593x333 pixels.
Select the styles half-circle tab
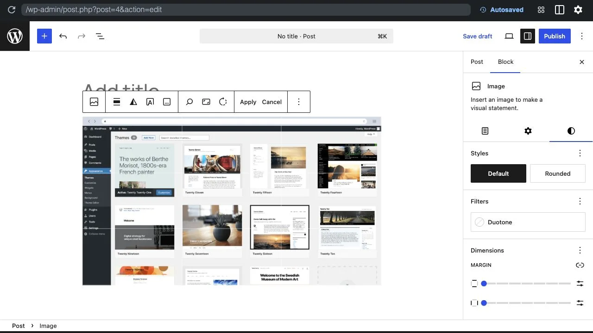[571, 131]
